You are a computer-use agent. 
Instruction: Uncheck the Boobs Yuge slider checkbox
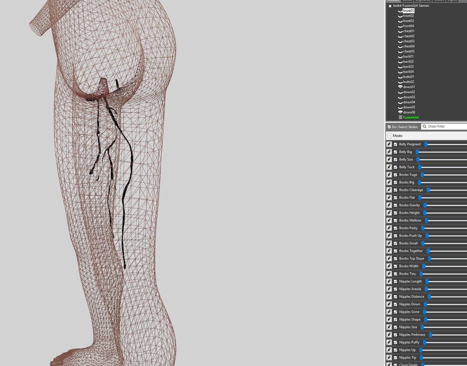tap(395, 175)
